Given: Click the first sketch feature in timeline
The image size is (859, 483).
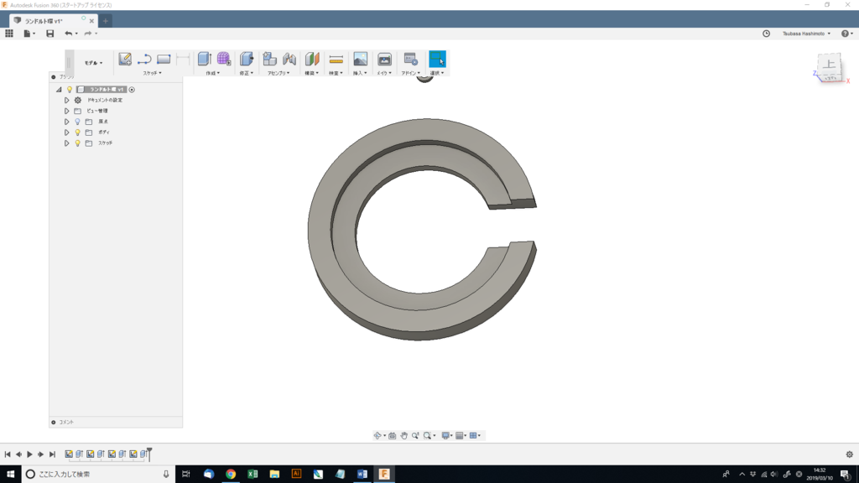Looking at the screenshot, I should (69, 454).
